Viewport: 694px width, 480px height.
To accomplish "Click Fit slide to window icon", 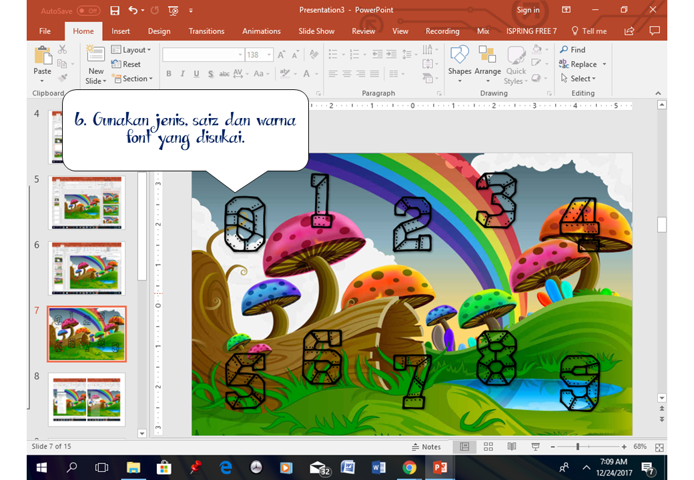I will [x=659, y=447].
